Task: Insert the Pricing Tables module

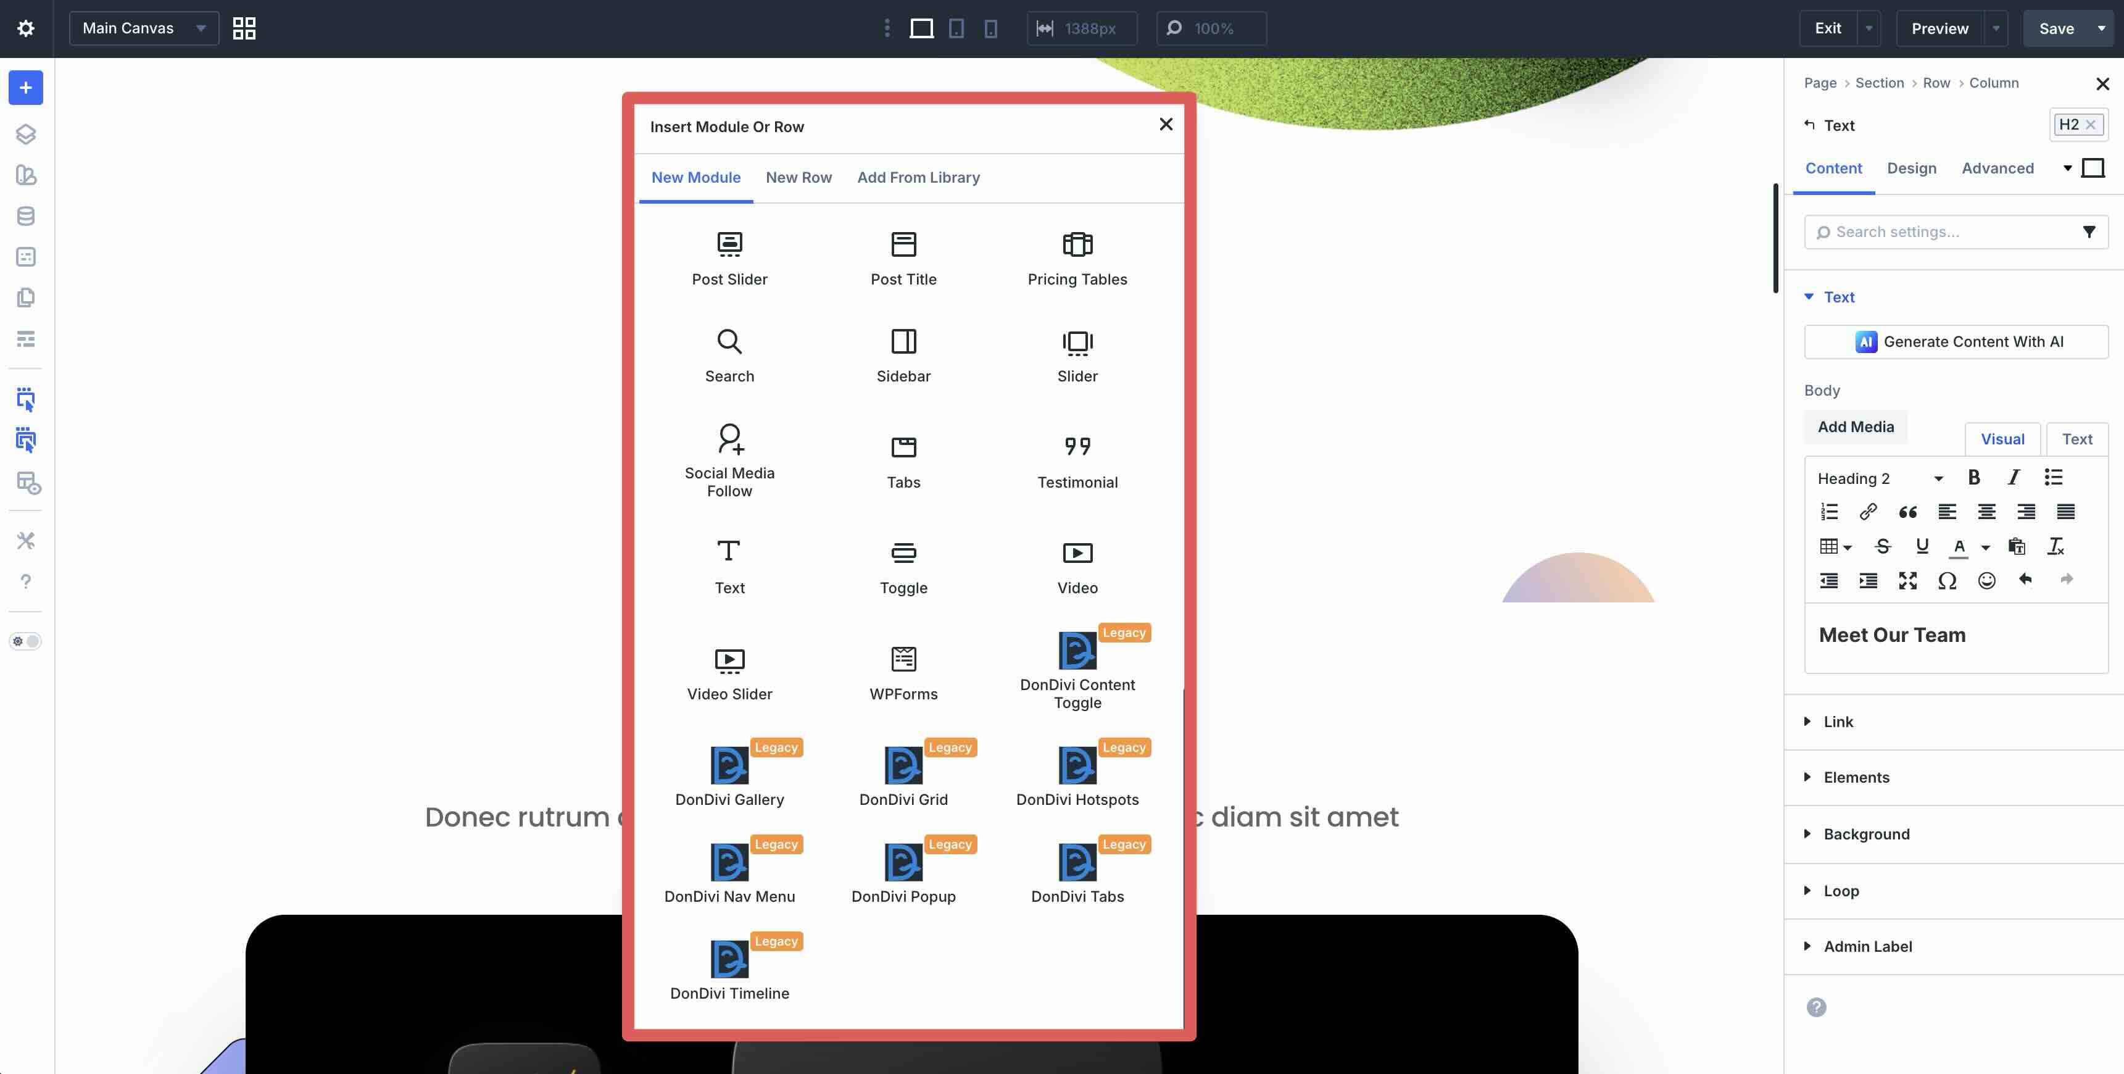Action: click(1077, 257)
